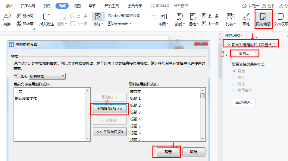Screen dimensions: 288x161
Task: Cancel the dialog with 取消
Action: pyautogui.click(x=194, y=152)
